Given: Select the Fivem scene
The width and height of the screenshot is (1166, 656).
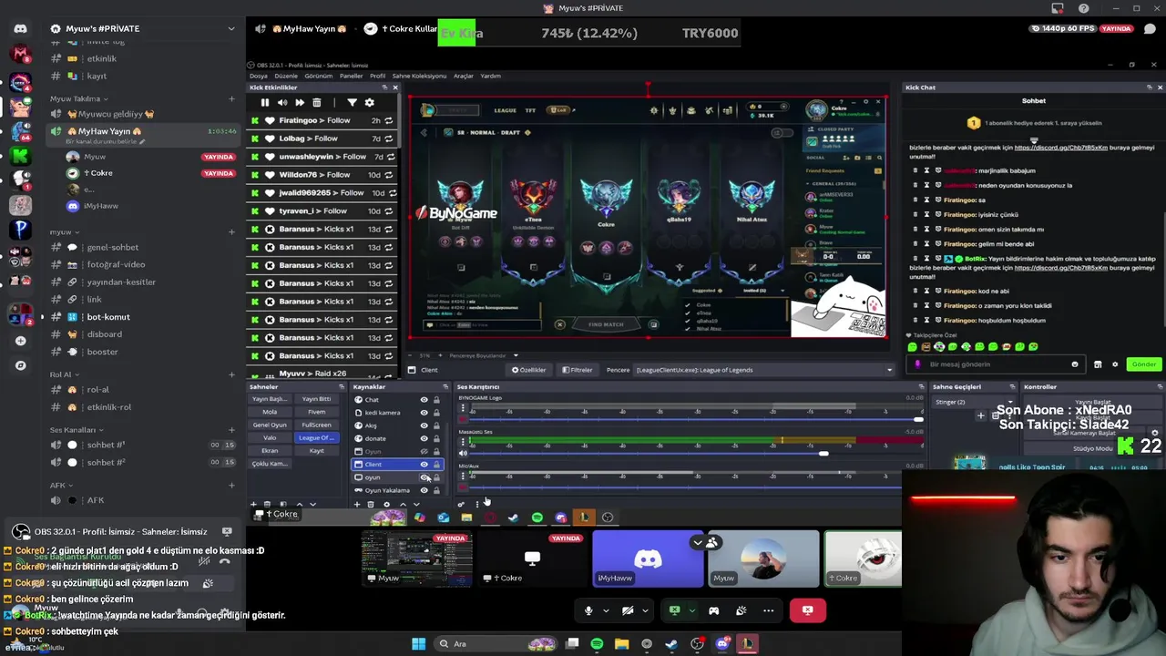Looking at the screenshot, I should coord(316,412).
